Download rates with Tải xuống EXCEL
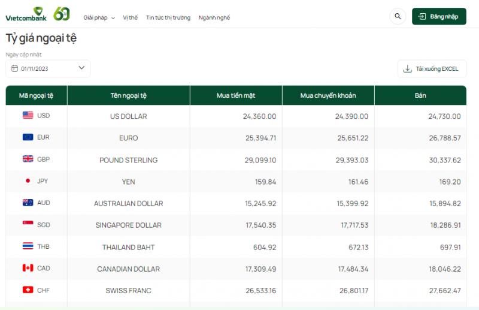479x310 pixels. point(432,69)
